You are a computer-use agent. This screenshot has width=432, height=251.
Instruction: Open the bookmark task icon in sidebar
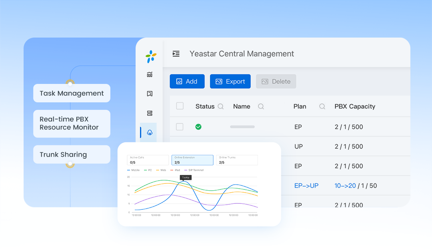coord(150,94)
